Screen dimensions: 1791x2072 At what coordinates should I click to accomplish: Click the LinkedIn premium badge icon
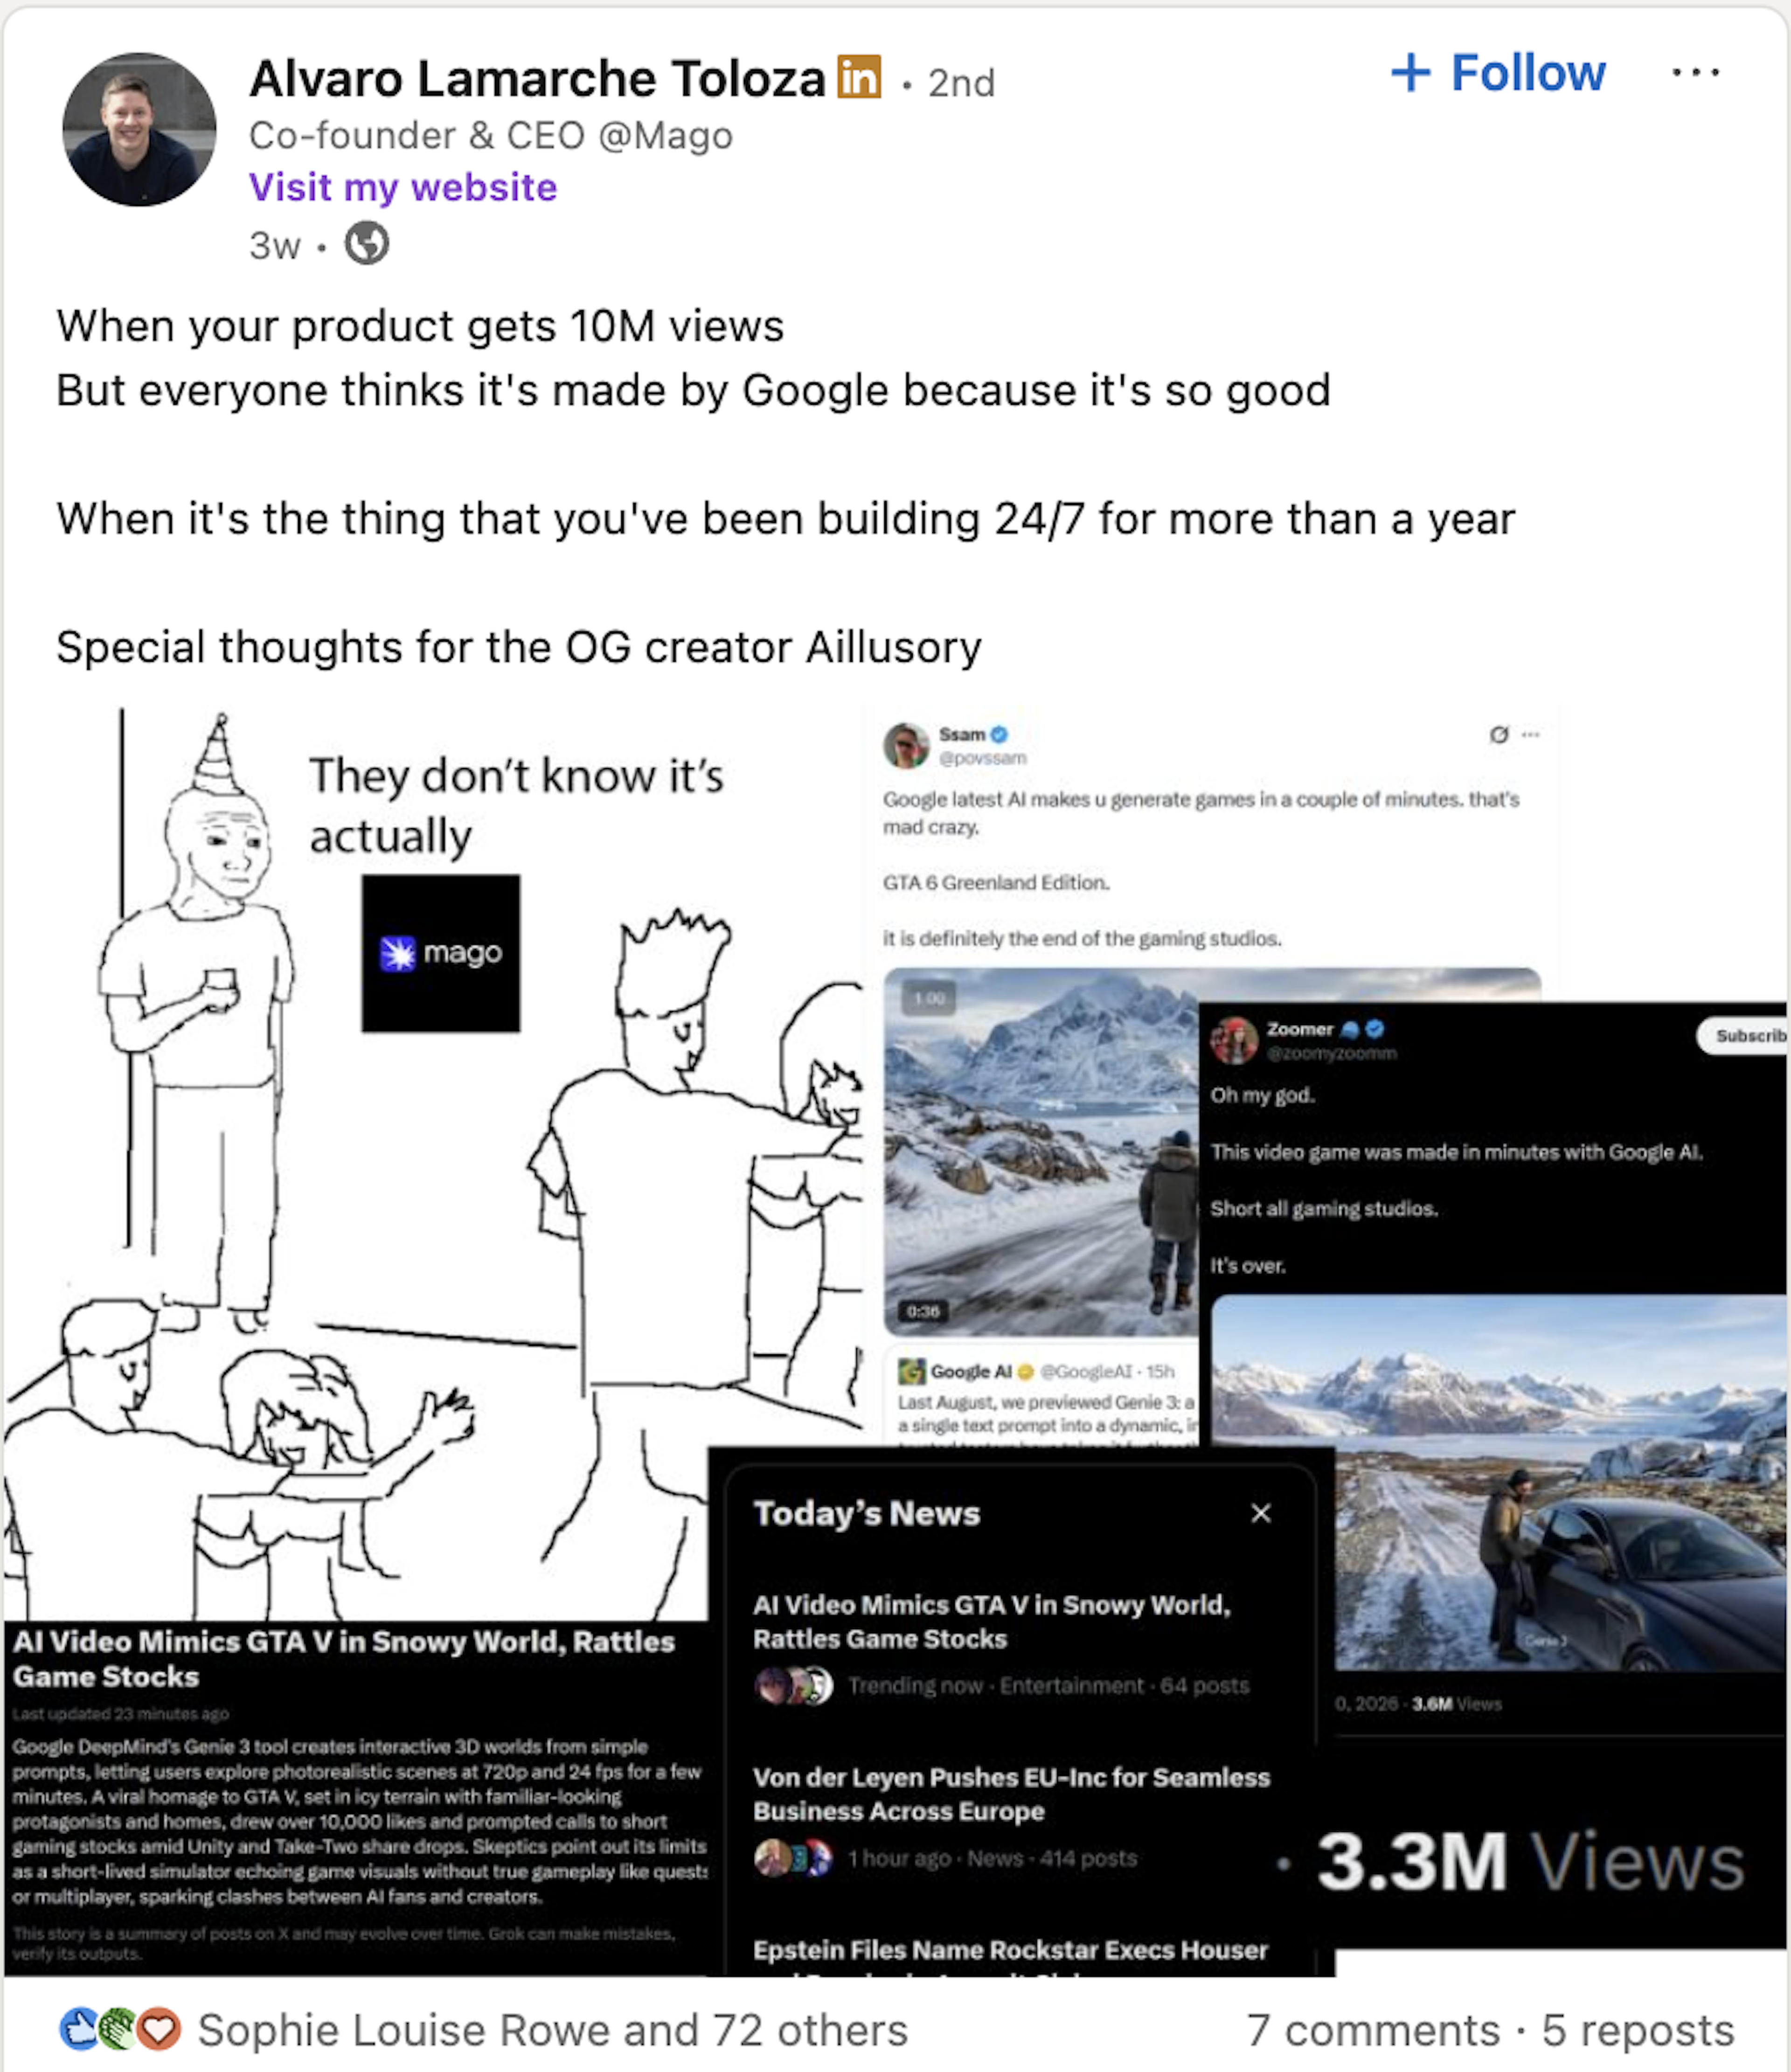point(859,77)
